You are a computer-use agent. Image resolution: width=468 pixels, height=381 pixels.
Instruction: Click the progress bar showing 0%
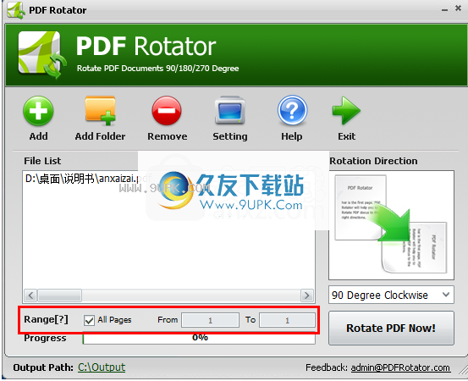(x=199, y=338)
